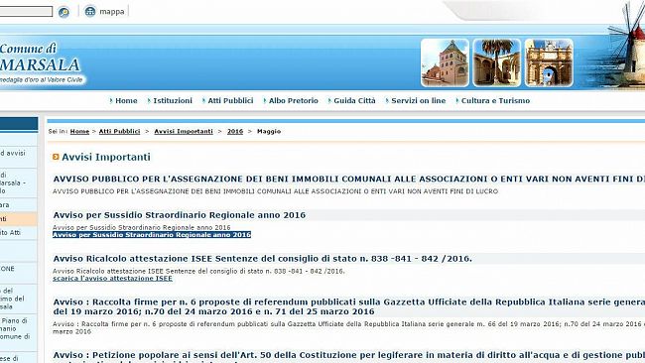The height and width of the screenshot is (363, 645).
Task: Click the Raccolta firme referendum heading
Action: click(349, 306)
